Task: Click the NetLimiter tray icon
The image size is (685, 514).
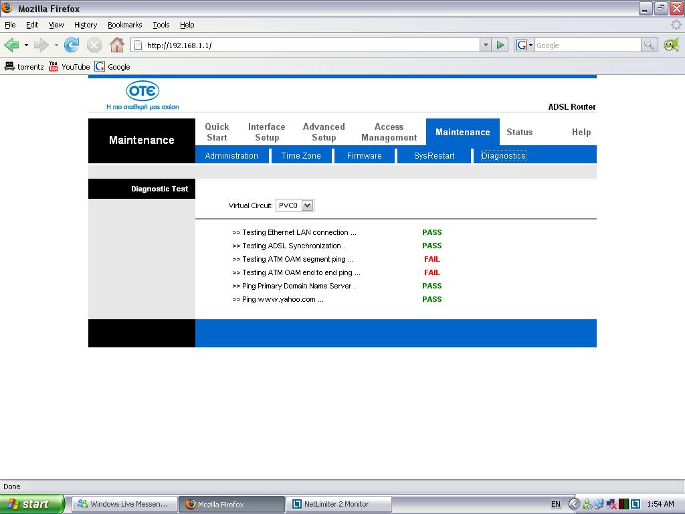Action: pyautogui.click(x=635, y=504)
